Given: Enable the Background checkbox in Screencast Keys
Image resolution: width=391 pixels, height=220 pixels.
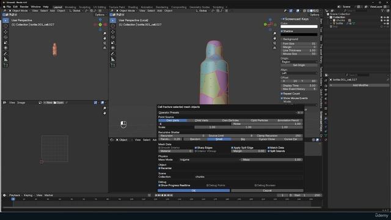Looking at the screenshot, I should coord(282,39).
